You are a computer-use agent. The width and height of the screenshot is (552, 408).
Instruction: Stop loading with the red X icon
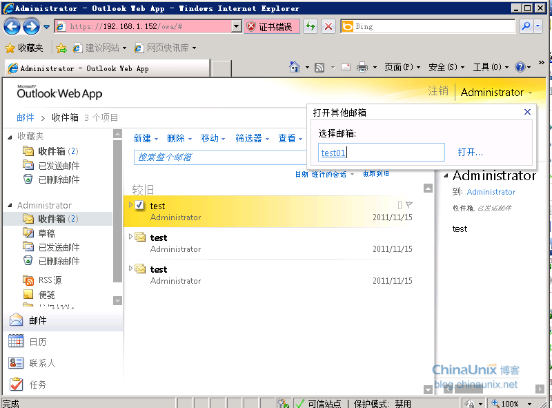(x=328, y=26)
